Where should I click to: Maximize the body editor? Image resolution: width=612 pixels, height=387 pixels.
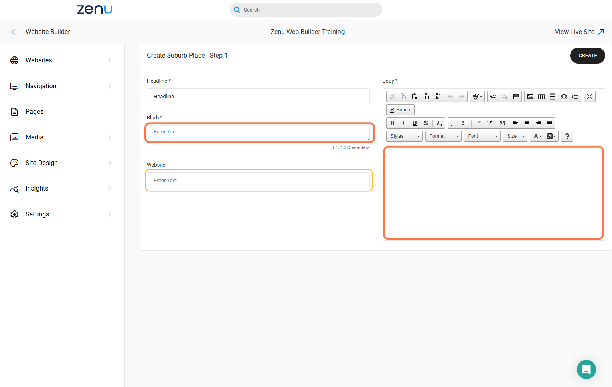point(590,97)
